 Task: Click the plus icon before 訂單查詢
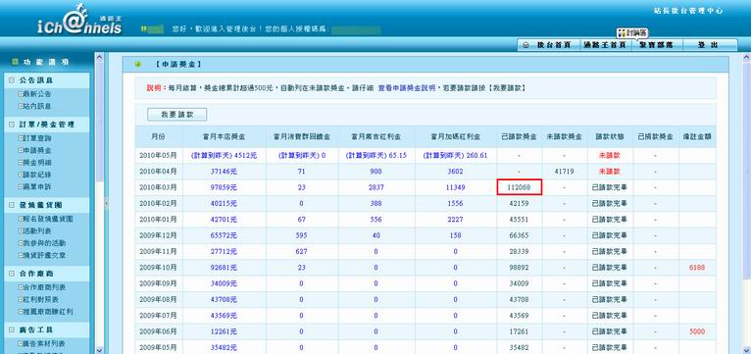click(21, 138)
